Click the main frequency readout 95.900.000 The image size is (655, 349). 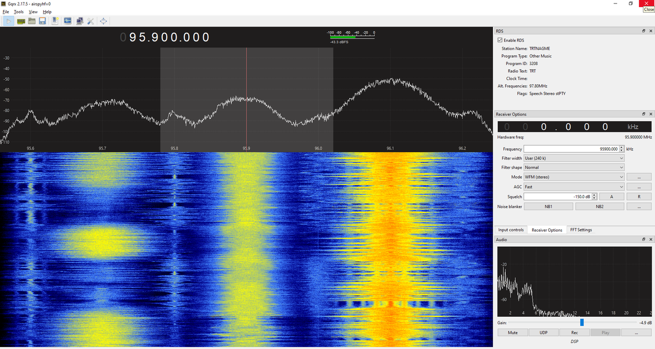click(165, 37)
